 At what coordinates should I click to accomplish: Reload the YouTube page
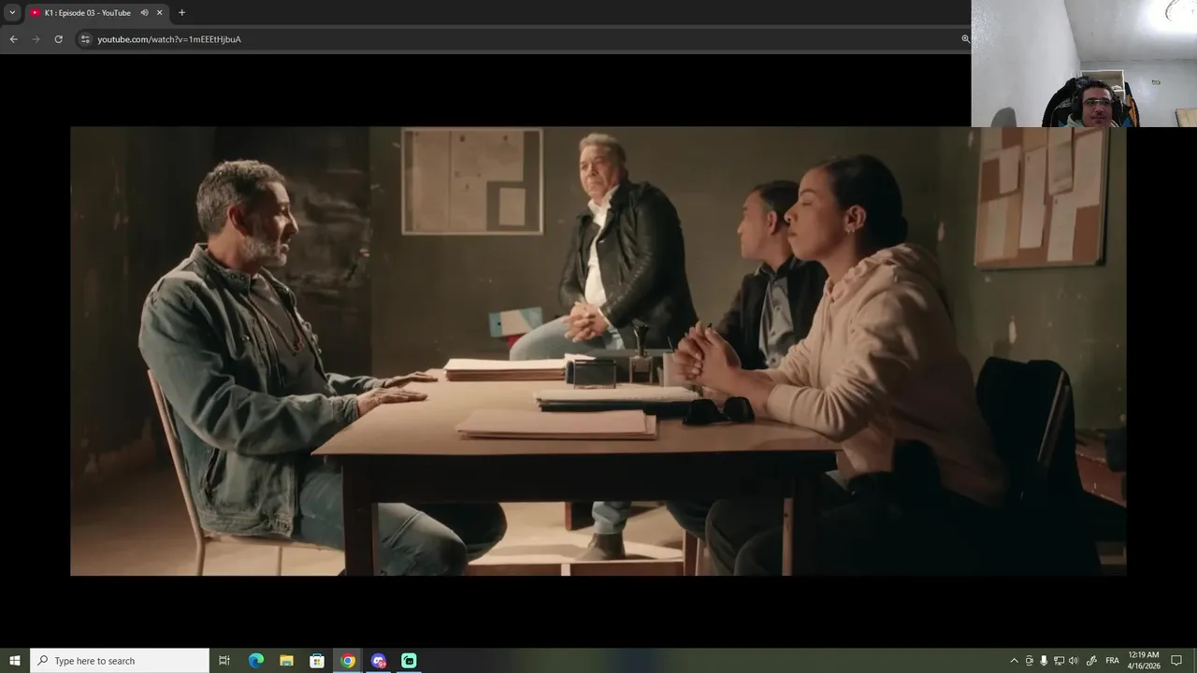[x=58, y=39]
